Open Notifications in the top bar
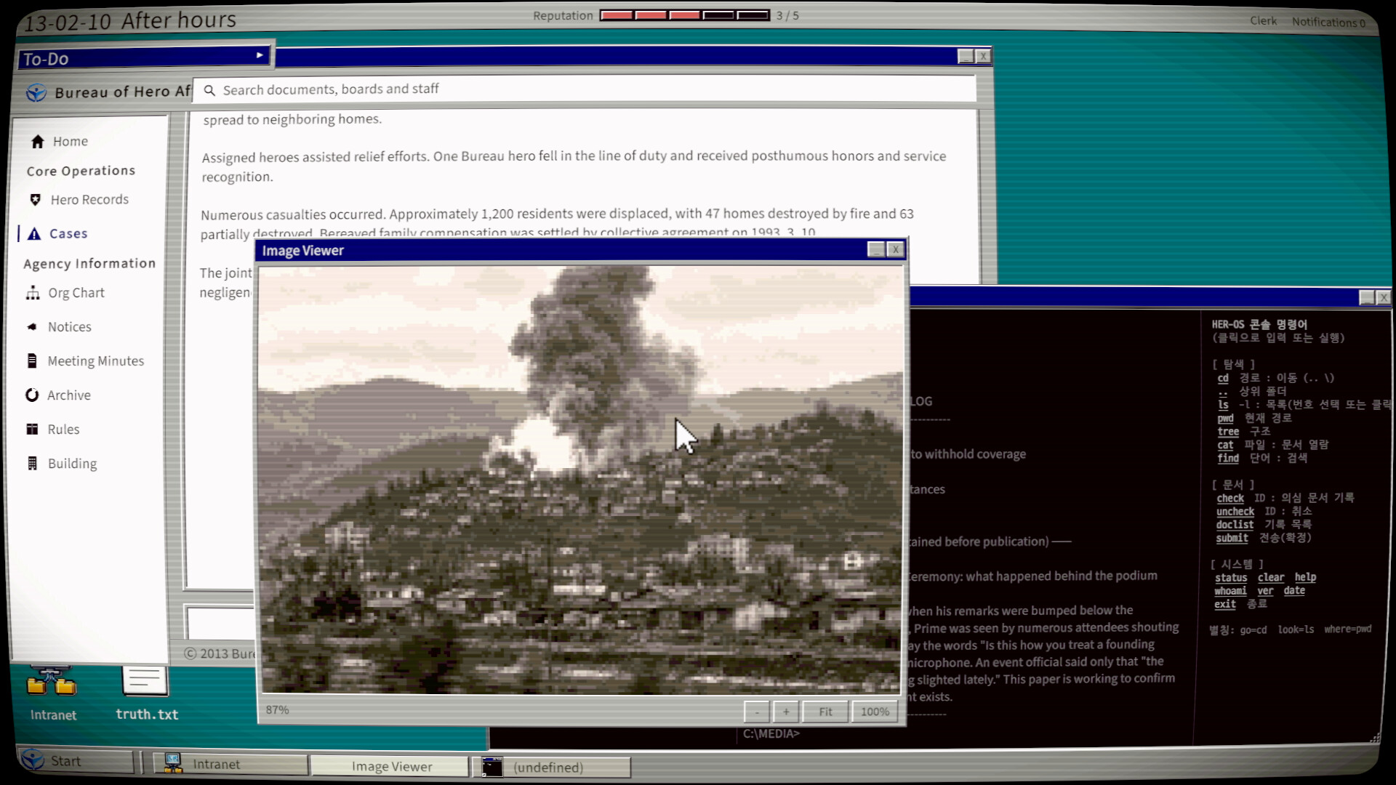Screen dimensions: 1396x785 coord(1328,22)
